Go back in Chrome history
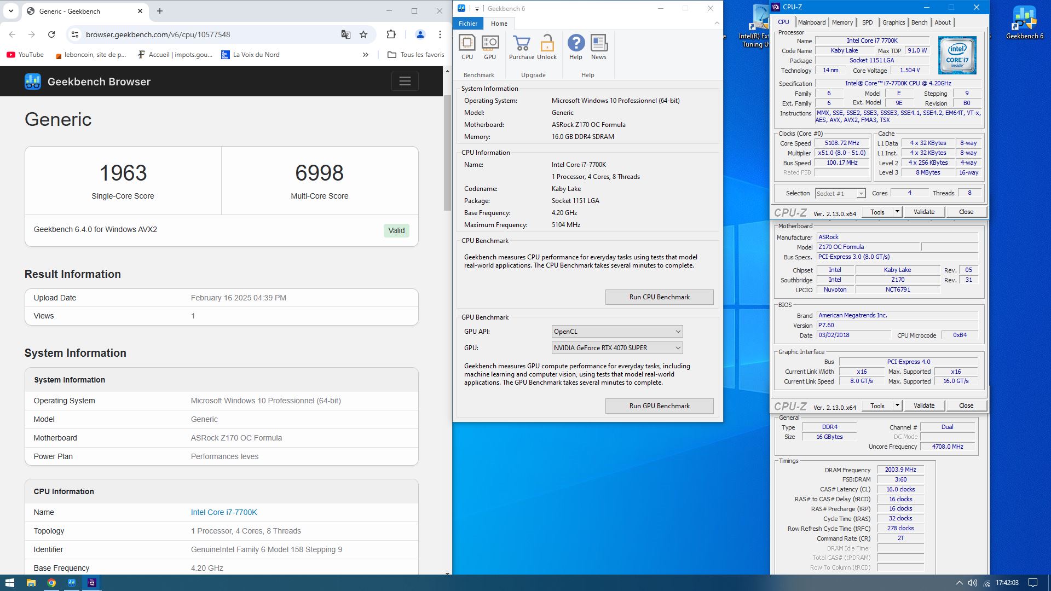This screenshot has width=1051, height=591. pyautogui.click(x=12, y=34)
